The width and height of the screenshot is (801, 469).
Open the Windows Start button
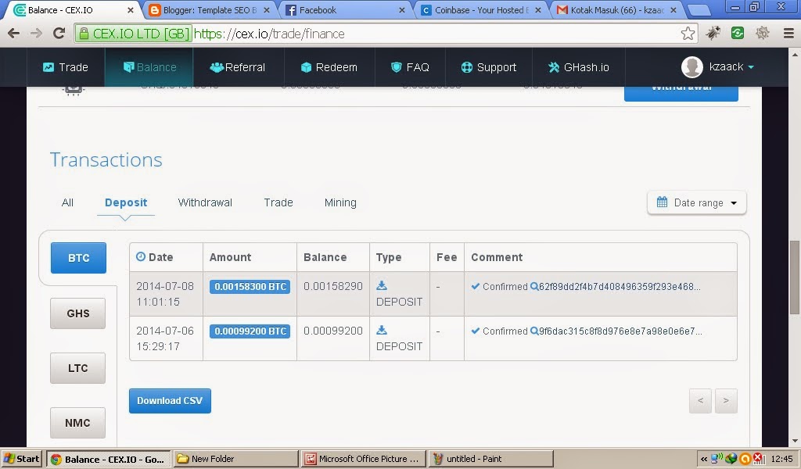(x=21, y=459)
